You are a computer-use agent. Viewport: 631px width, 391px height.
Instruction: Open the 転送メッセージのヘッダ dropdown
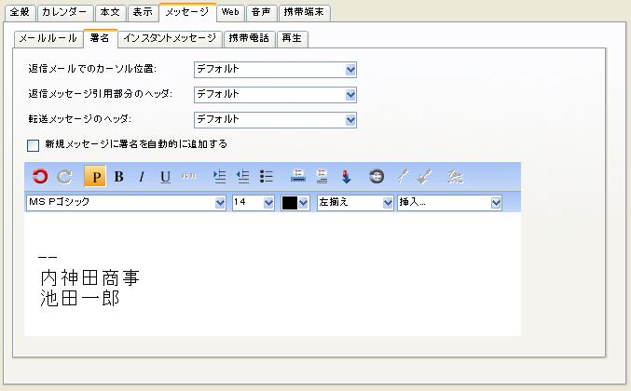[x=275, y=120]
